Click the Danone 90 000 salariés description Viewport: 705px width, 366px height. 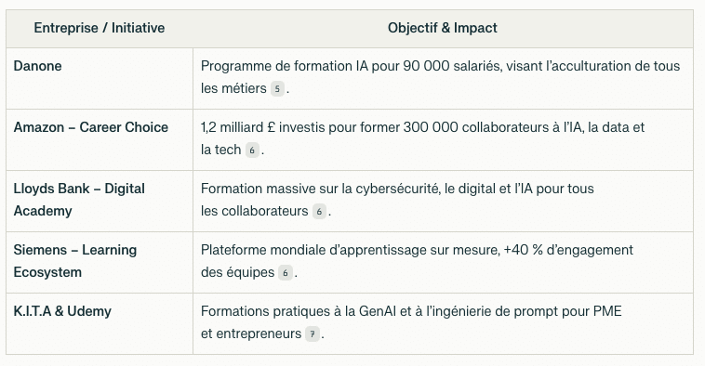[440, 77]
